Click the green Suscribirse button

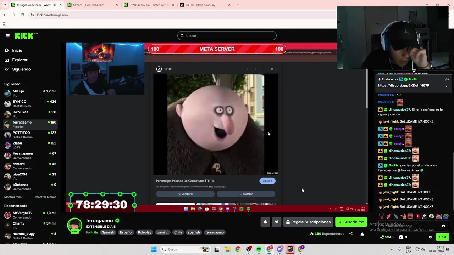click(351, 222)
